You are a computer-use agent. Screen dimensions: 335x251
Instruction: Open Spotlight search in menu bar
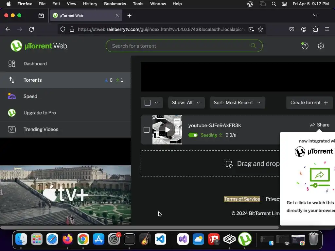[274, 4]
